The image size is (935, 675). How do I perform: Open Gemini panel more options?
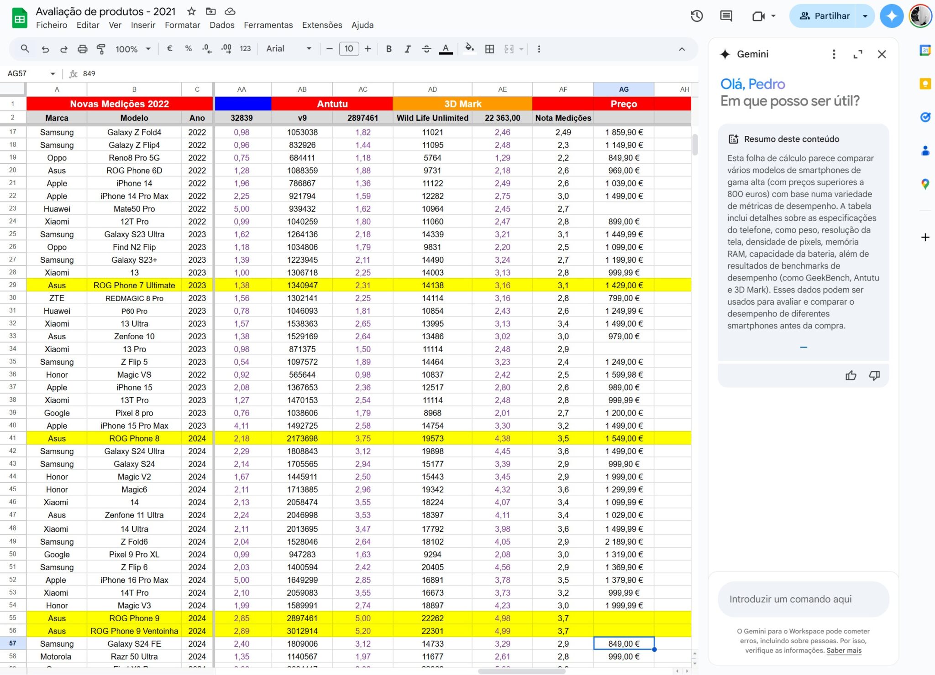(834, 54)
